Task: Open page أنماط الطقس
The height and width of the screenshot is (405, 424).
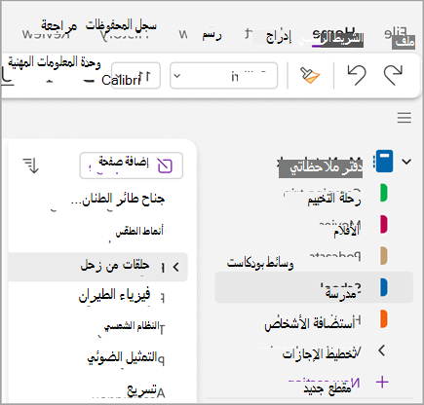Action: pos(139,231)
